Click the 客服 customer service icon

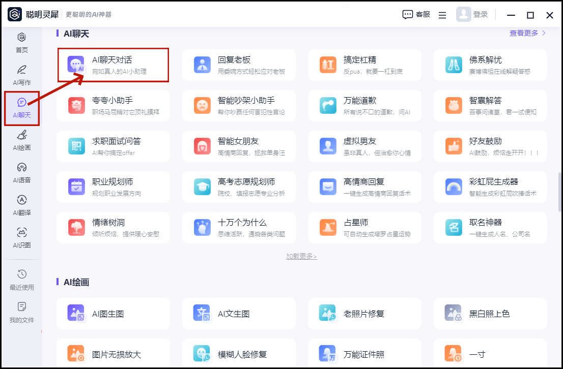pyautogui.click(x=408, y=15)
